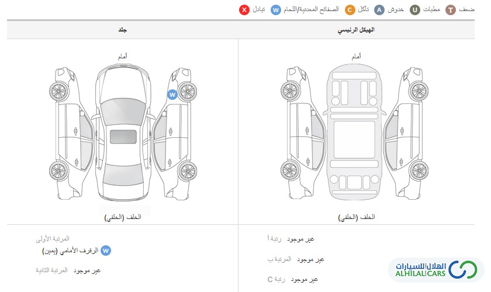
Task: Click the orange C corrosion legend icon
Action: click(350, 10)
